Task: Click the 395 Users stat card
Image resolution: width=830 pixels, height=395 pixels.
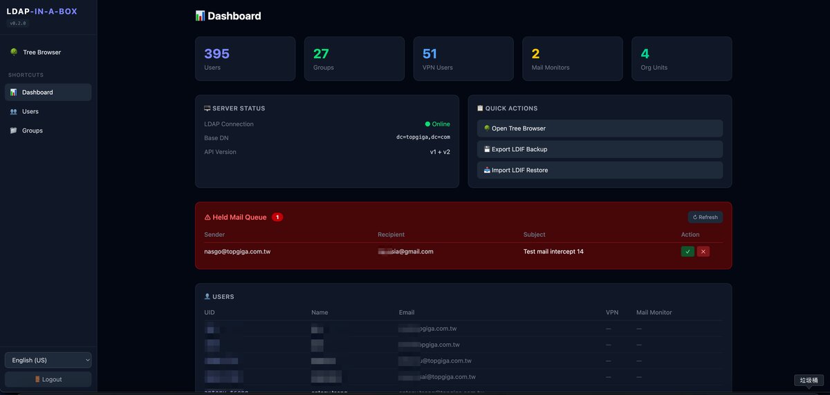Action: (x=245, y=59)
